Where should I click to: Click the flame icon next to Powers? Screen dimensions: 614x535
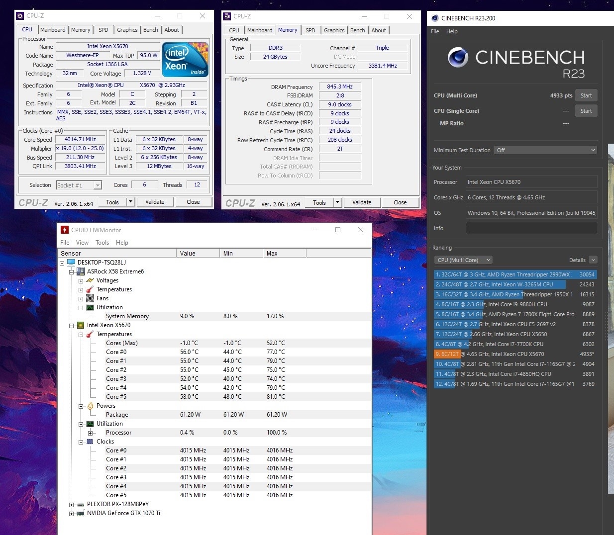coord(90,406)
